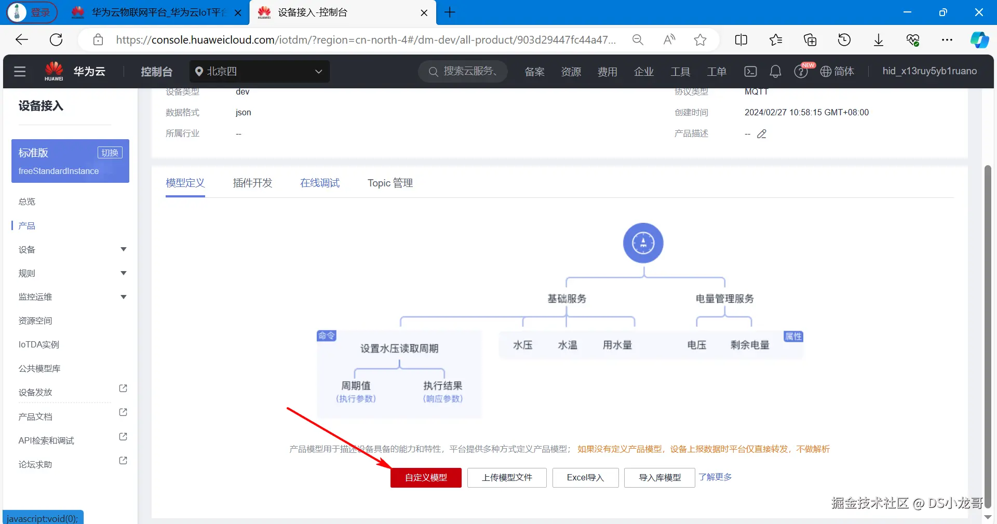
Task: Open read aloud from the address bar
Action: coord(669,39)
